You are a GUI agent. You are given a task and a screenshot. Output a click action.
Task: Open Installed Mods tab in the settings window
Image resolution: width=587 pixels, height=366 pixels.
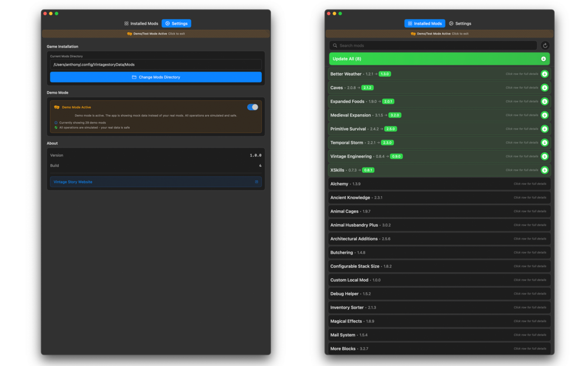click(x=141, y=23)
